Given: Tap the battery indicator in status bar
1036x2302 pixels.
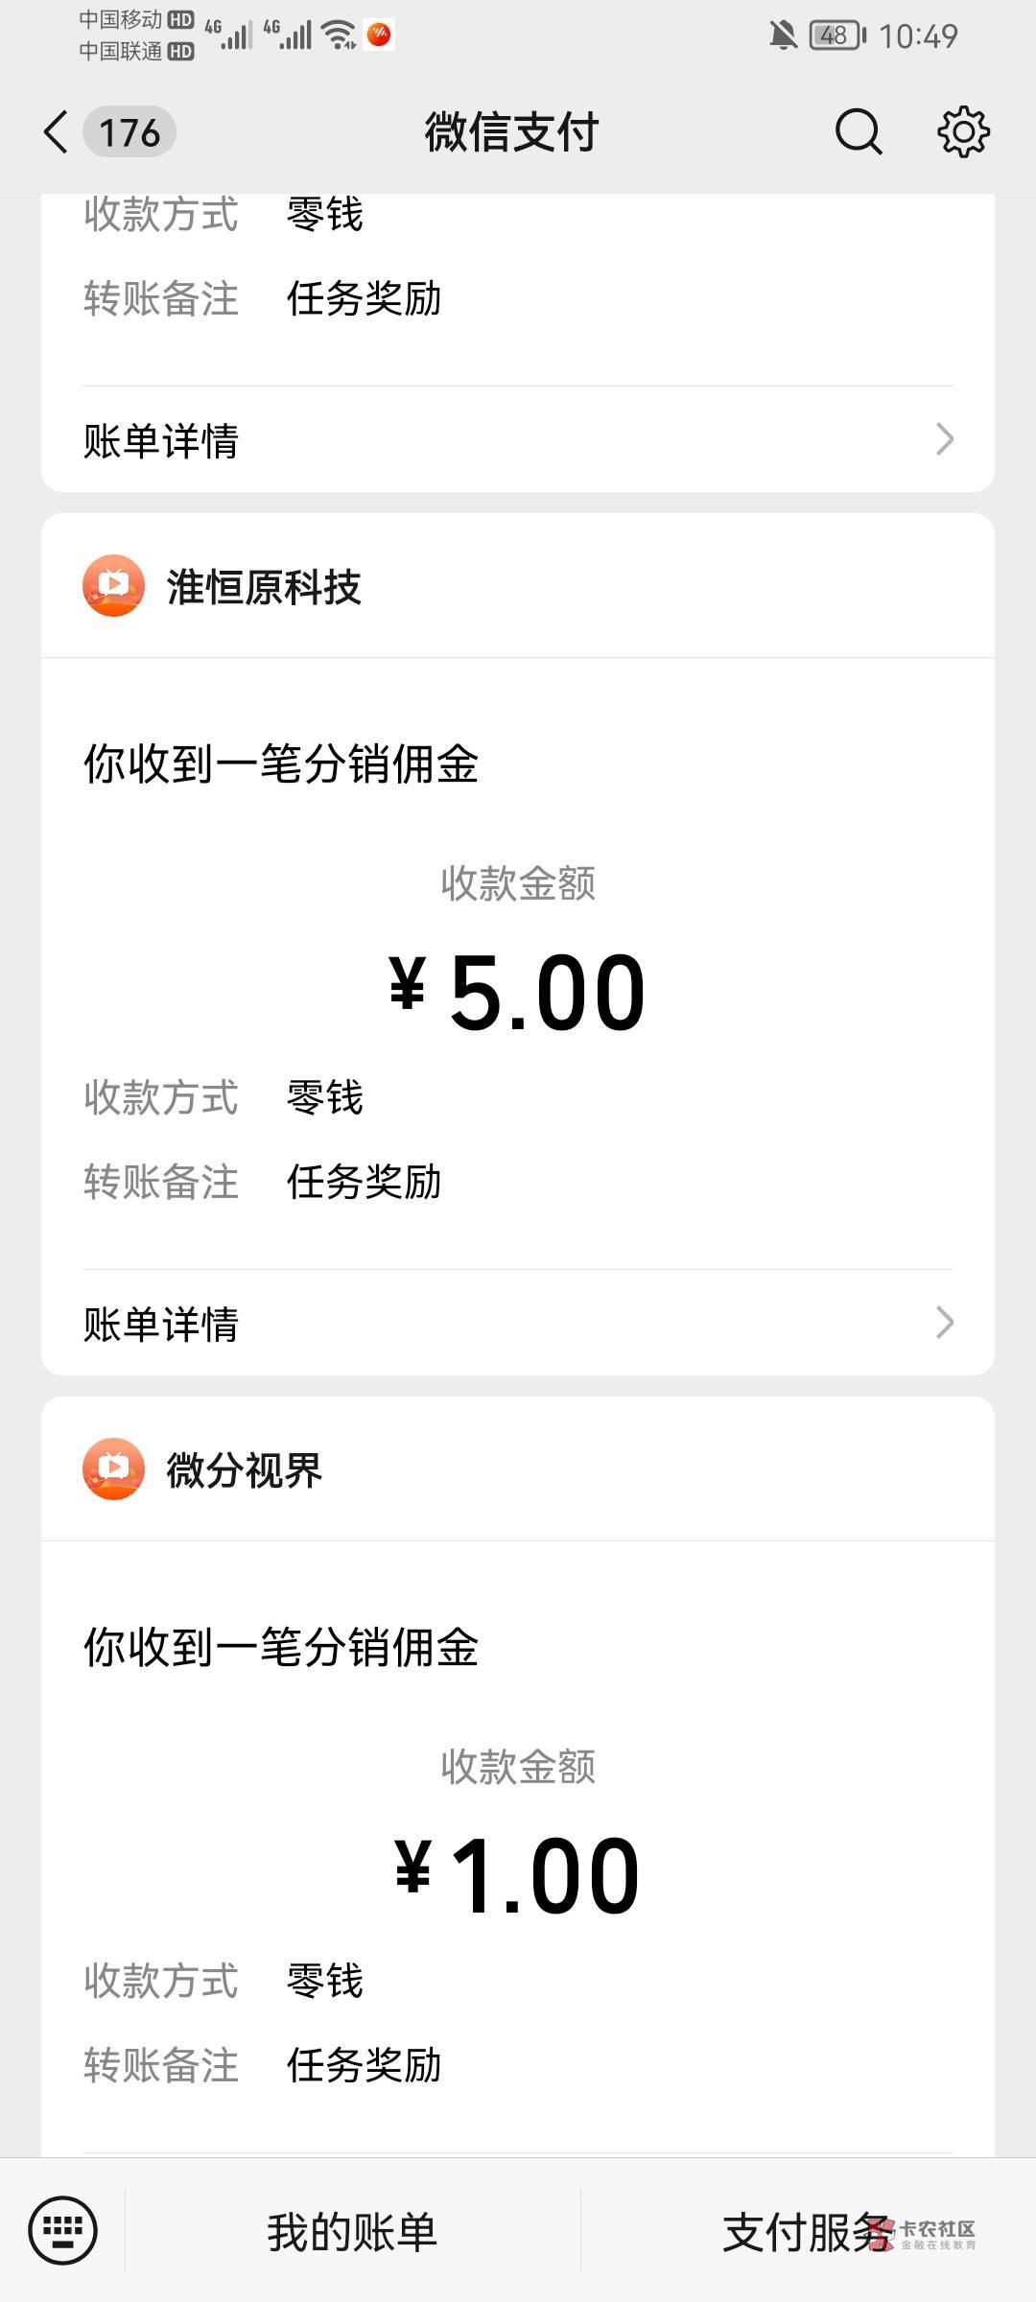Looking at the screenshot, I should [836, 36].
